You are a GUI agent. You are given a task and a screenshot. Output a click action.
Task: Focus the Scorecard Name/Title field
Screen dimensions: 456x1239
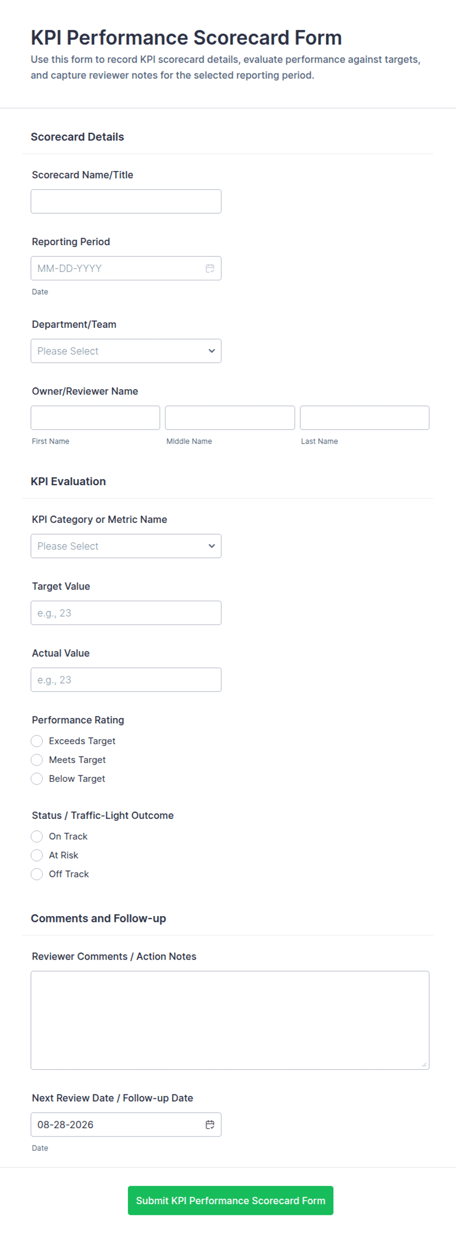[x=126, y=201]
